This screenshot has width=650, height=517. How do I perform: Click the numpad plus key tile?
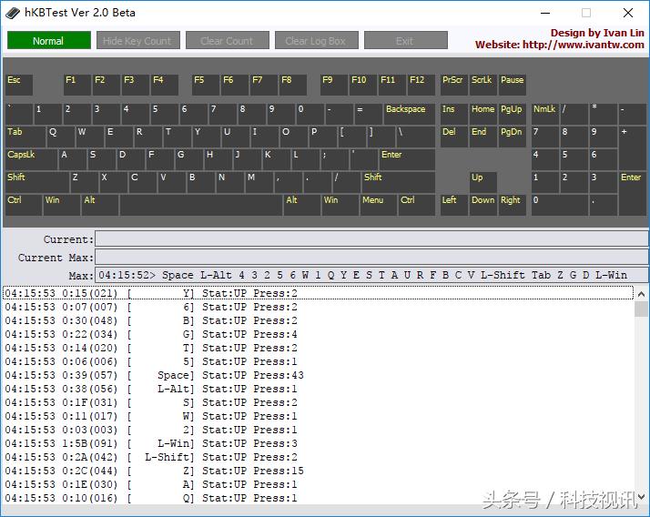pyautogui.click(x=632, y=148)
